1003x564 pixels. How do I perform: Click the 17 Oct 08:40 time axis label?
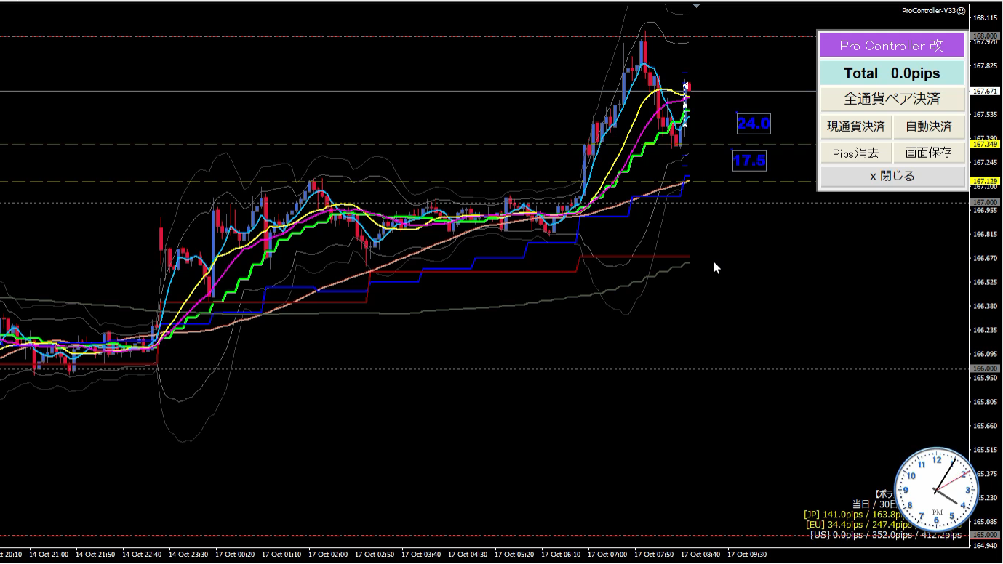coord(701,555)
